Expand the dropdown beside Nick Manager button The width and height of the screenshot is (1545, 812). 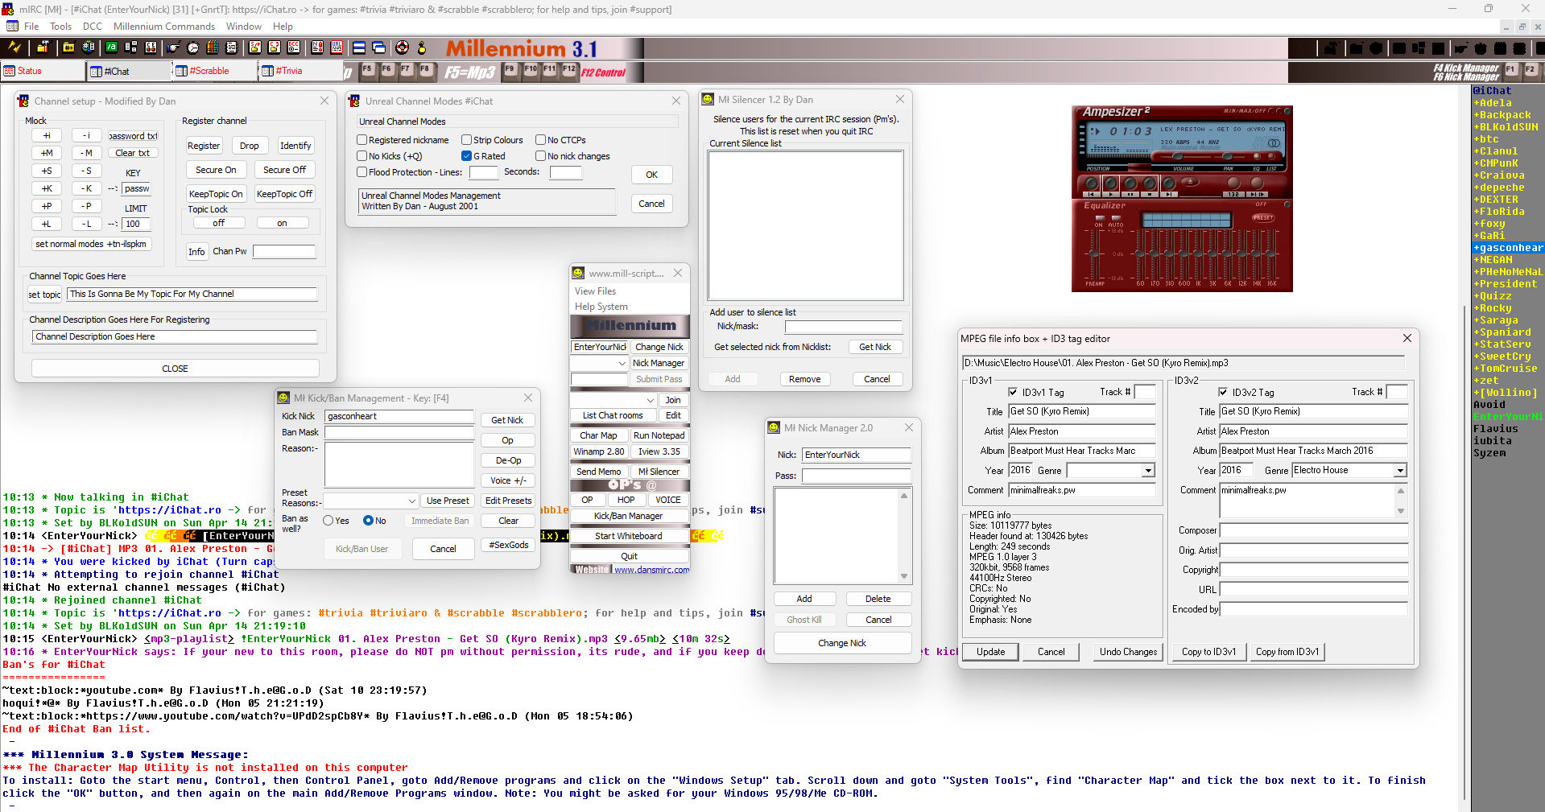622,364
